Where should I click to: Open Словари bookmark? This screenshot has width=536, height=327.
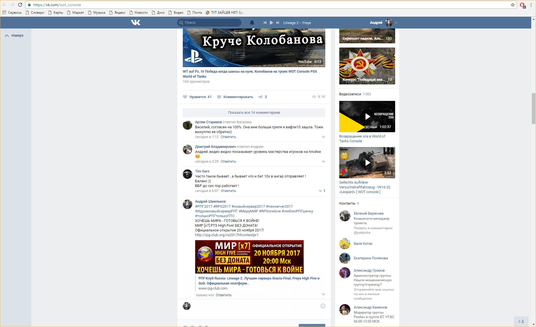click(x=35, y=13)
